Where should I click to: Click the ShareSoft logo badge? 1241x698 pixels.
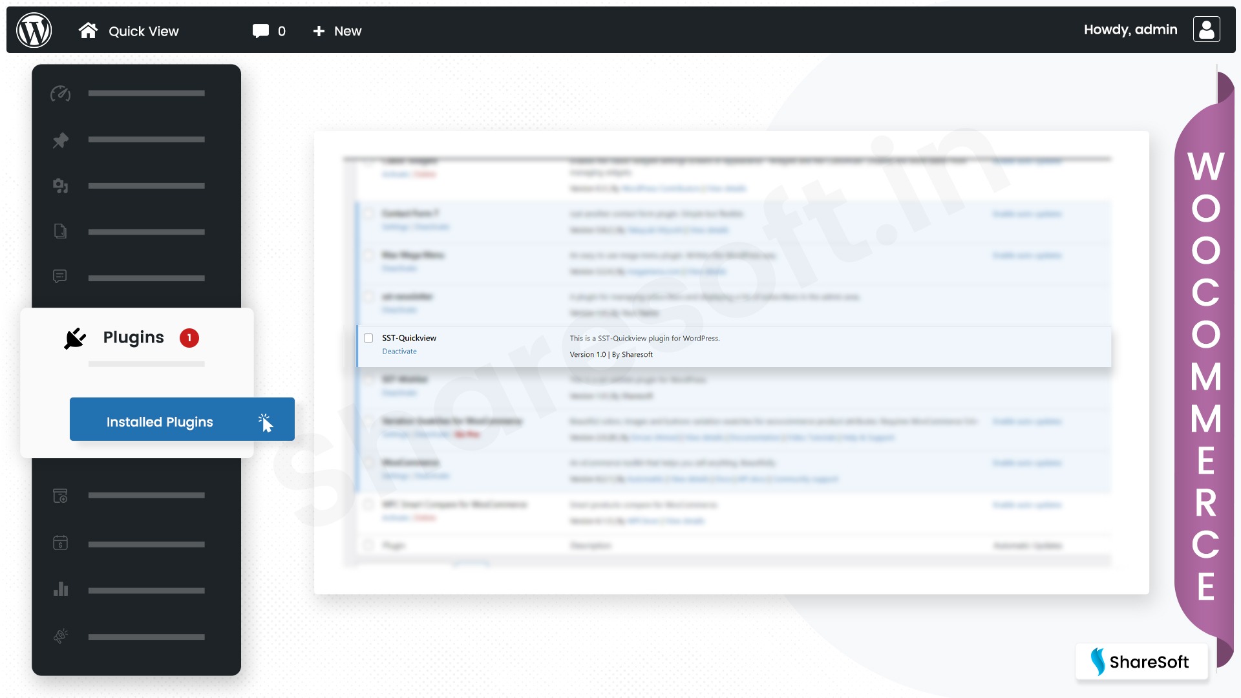point(1141,662)
